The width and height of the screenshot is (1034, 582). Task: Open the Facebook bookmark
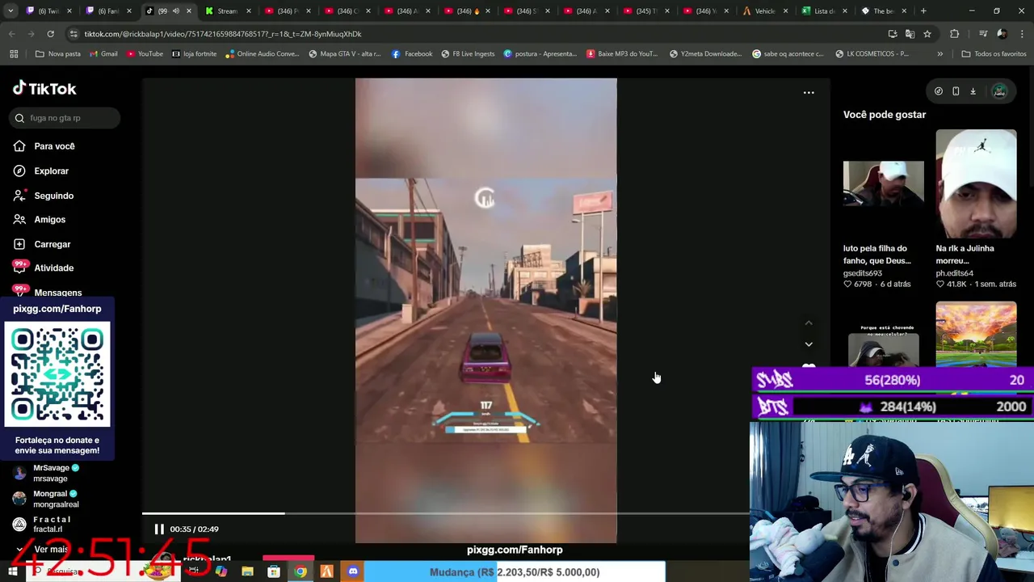click(412, 54)
